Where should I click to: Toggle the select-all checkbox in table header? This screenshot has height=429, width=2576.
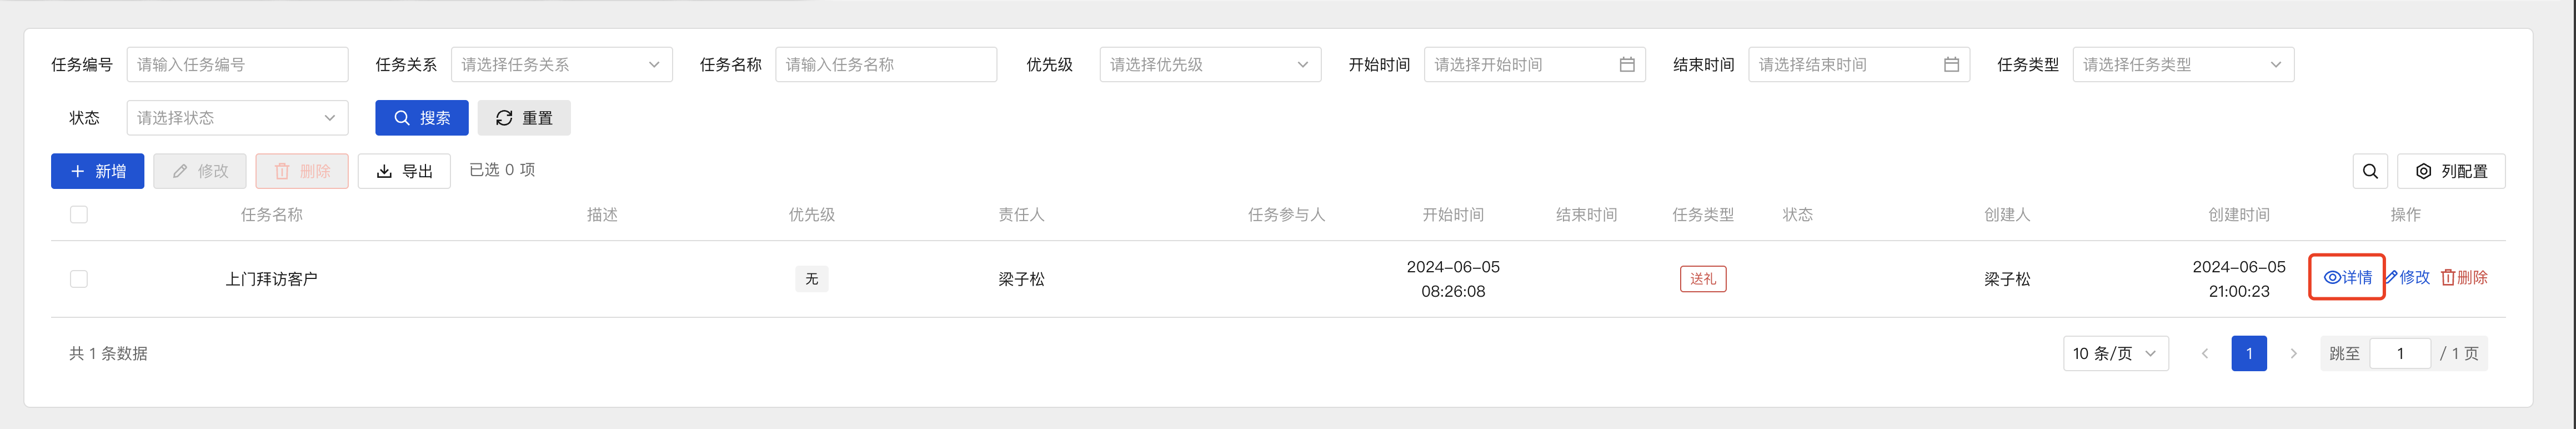click(x=79, y=214)
